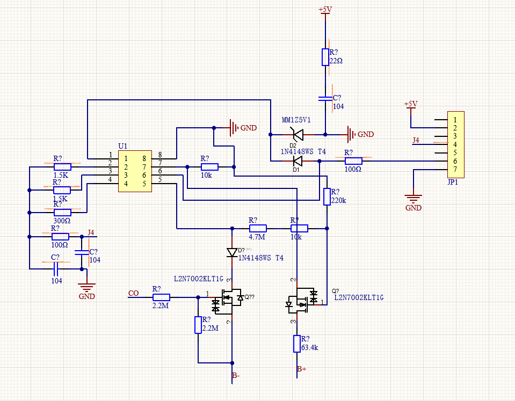Select the vertical 104 capacitor symbol under left J4
515x401 pixels.
click(82, 252)
